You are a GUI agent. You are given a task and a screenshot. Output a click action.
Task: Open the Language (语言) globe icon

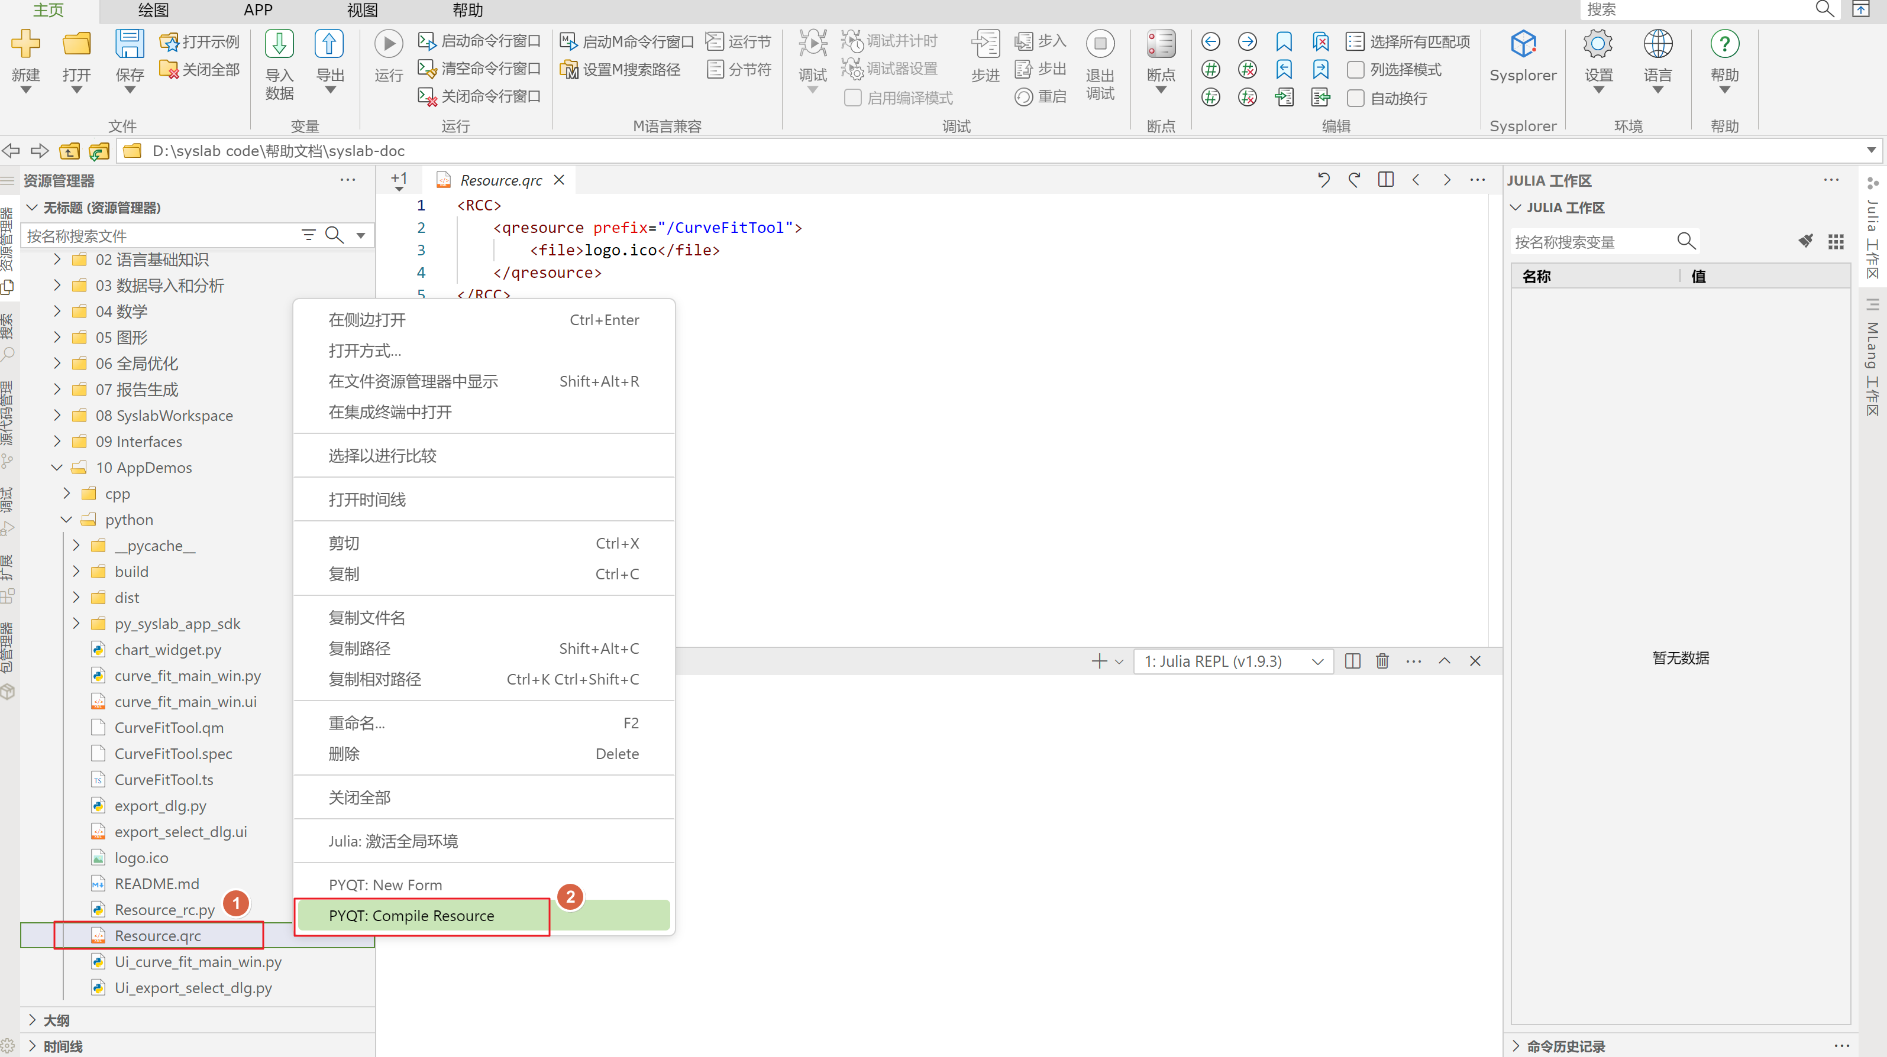[1657, 44]
